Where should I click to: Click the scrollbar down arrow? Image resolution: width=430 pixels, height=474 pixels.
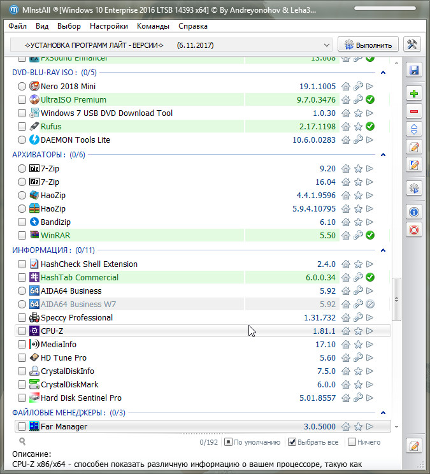coord(396,427)
